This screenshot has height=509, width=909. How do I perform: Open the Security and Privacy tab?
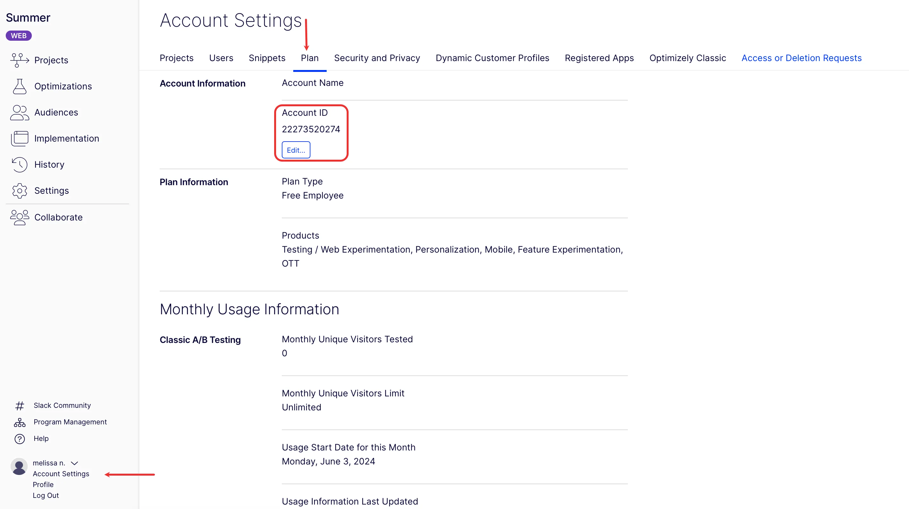tap(377, 58)
